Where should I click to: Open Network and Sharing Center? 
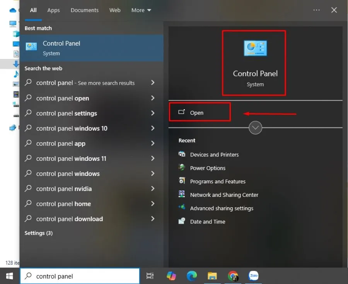click(224, 195)
